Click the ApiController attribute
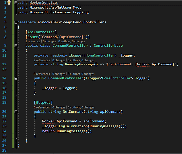Viewport: 182px width, 154px height. (x=41, y=32)
